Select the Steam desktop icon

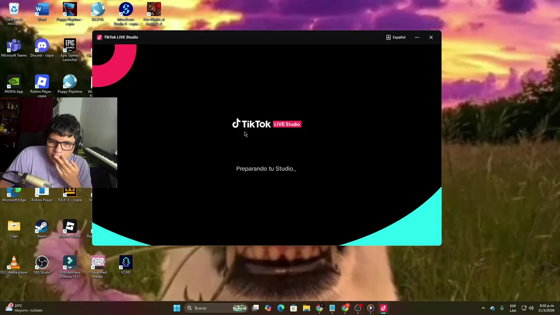pyautogui.click(x=42, y=229)
